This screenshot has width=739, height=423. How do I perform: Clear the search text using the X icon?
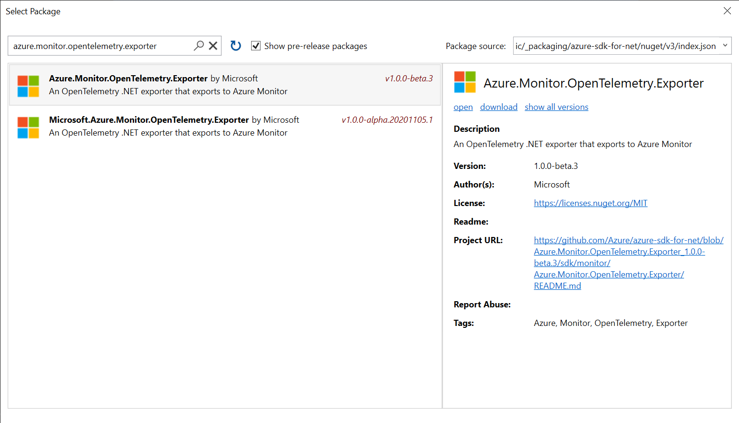[213, 46]
